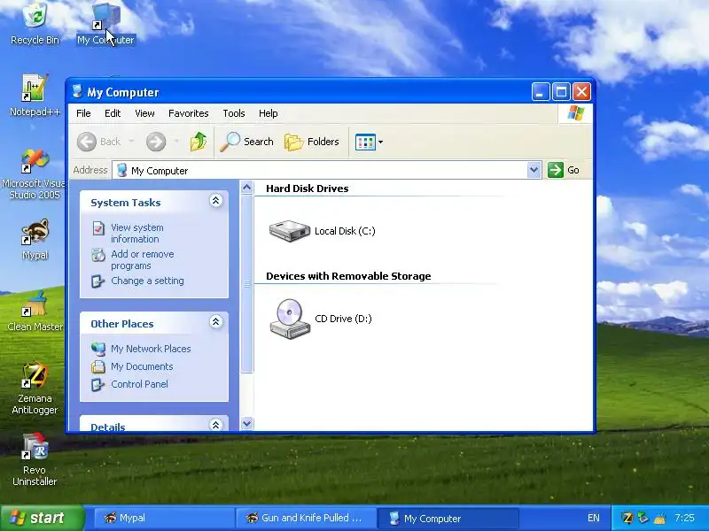Switch to Gun and Knife Pulled taskbar button
This screenshot has width=709, height=531.
tap(306, 518)
